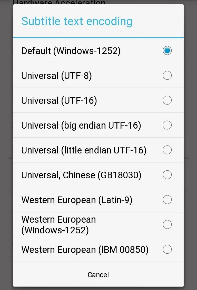Pick the Universal (big endian UTF-16) entry

point(81,126)
